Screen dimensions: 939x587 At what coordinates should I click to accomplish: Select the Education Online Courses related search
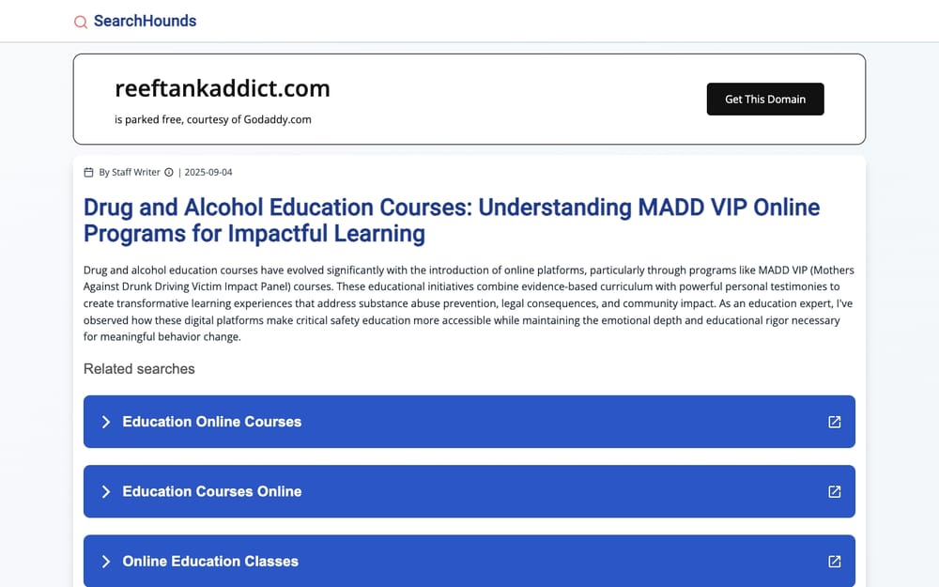click(469, 422)
